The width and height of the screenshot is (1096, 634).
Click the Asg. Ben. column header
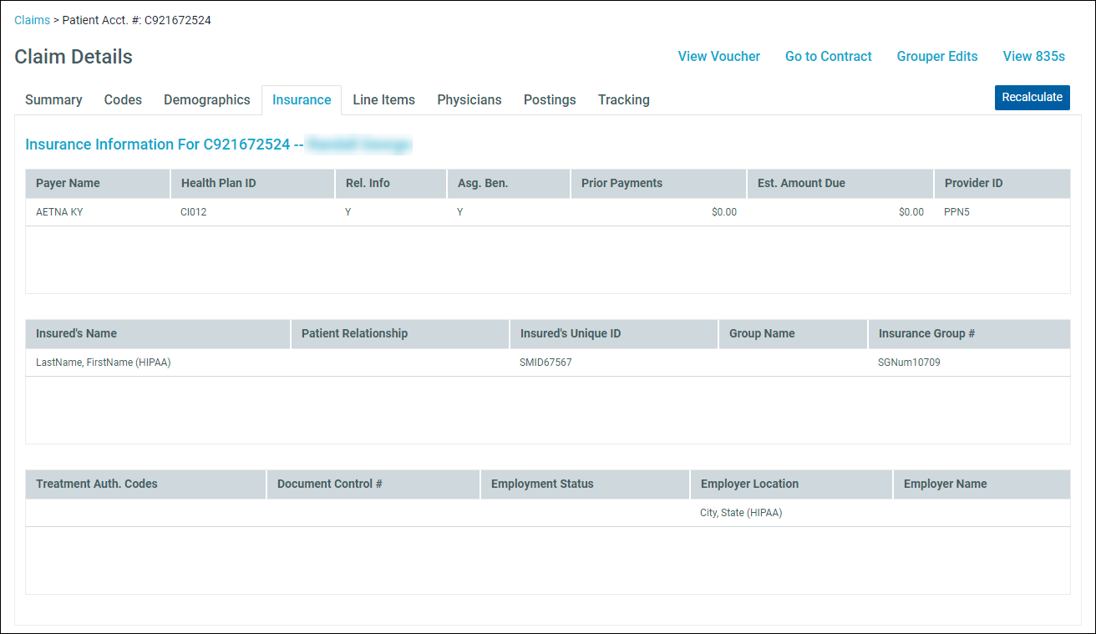[x=509, y=184]
